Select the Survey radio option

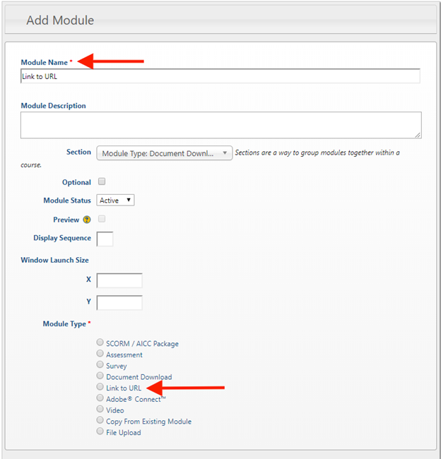coord(100,364)
